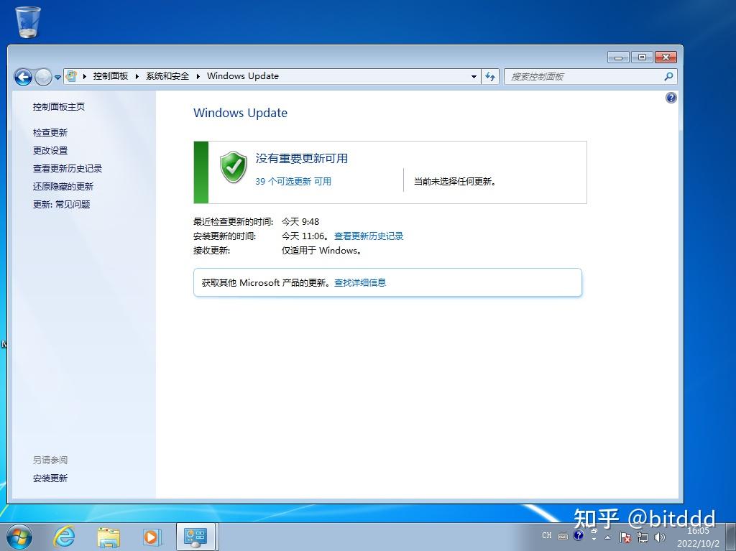This screenshot has height=551, width=736.
Task: Open Windows Explorer from the taskbar
Action: [x=109, y=537]
